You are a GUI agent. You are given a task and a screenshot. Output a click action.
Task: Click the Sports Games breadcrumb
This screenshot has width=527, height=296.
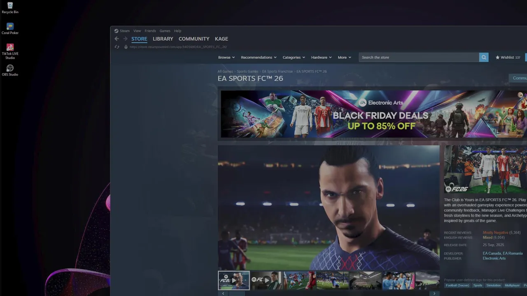tap(247, 72)
